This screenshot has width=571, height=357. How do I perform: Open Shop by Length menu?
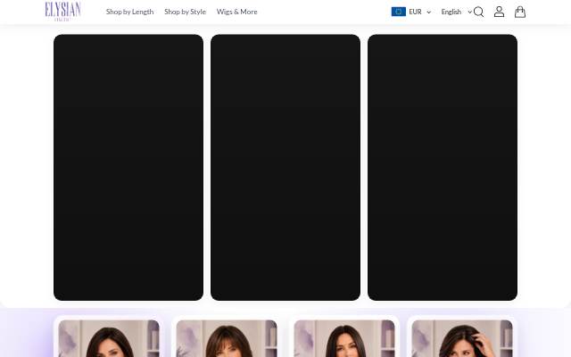point(129,12)
